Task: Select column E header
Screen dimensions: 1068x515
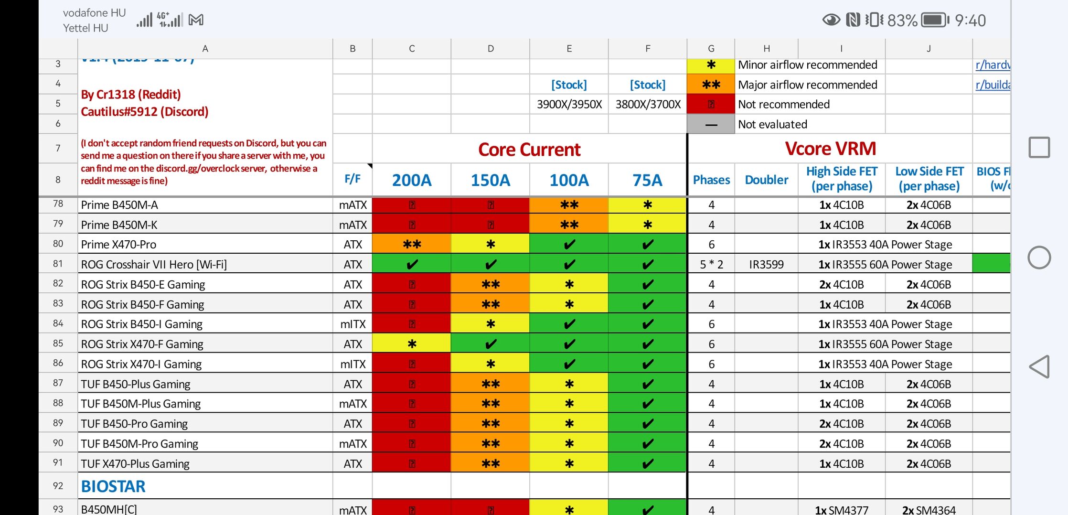Action: point(569,49)
